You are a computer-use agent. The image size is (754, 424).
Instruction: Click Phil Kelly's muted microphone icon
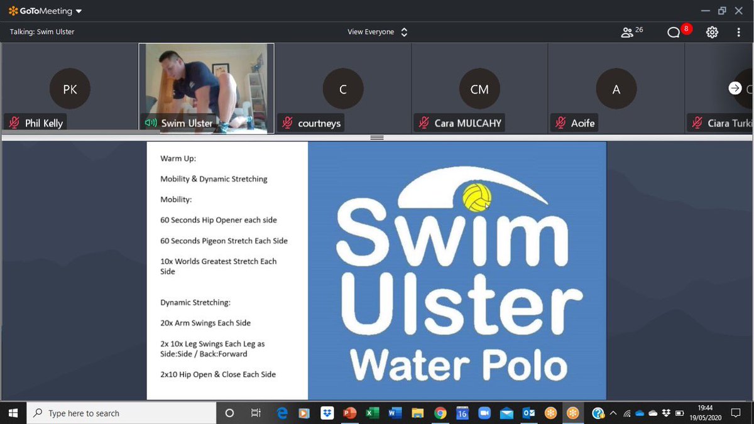pos(14,122)
